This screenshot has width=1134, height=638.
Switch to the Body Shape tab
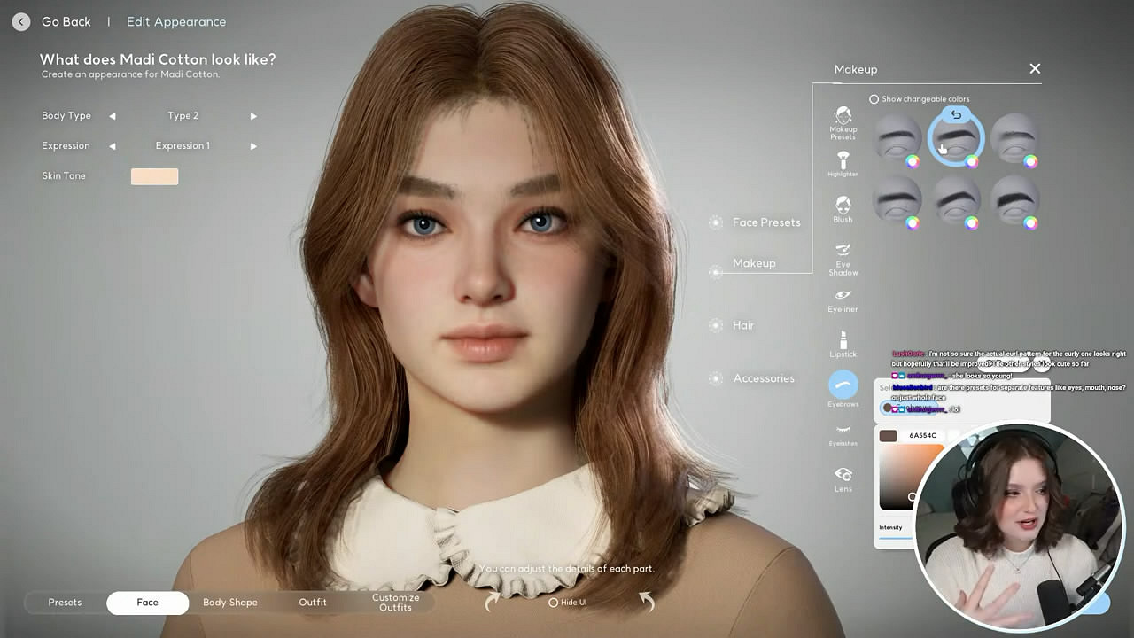229,603
